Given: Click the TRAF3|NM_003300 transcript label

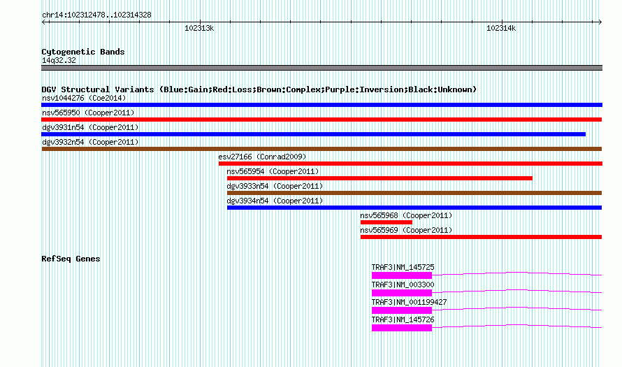Looking at the screenshot, I should click(403, 285).
